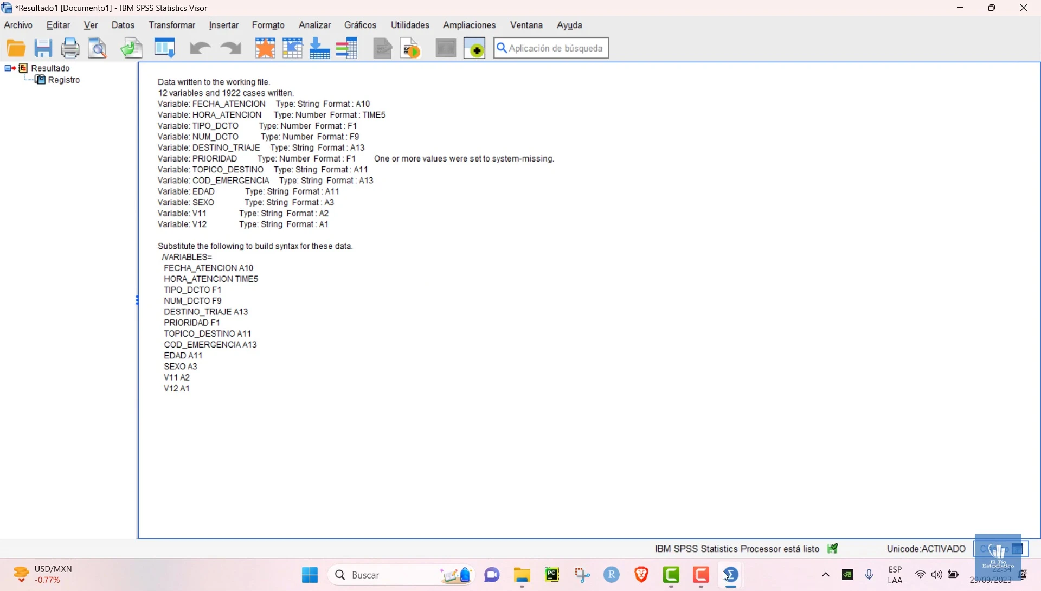Open PyCharm from the taskbar
The height and width of the screenshot is (591, 1041).
552,575
